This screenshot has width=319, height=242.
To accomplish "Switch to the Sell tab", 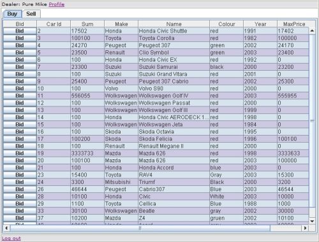I will point(31,14).
